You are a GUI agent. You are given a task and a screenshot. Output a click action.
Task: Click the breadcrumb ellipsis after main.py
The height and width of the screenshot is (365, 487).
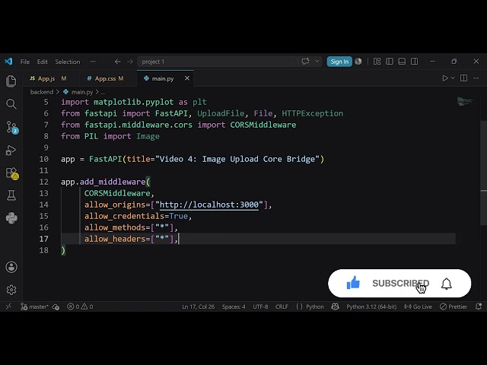tap(103, 93)
